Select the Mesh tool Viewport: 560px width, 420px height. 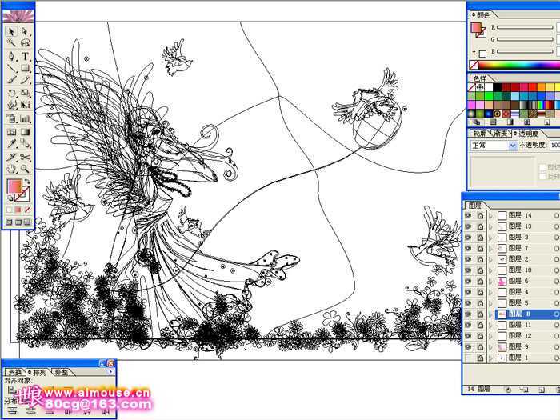[x=11, y=132]
